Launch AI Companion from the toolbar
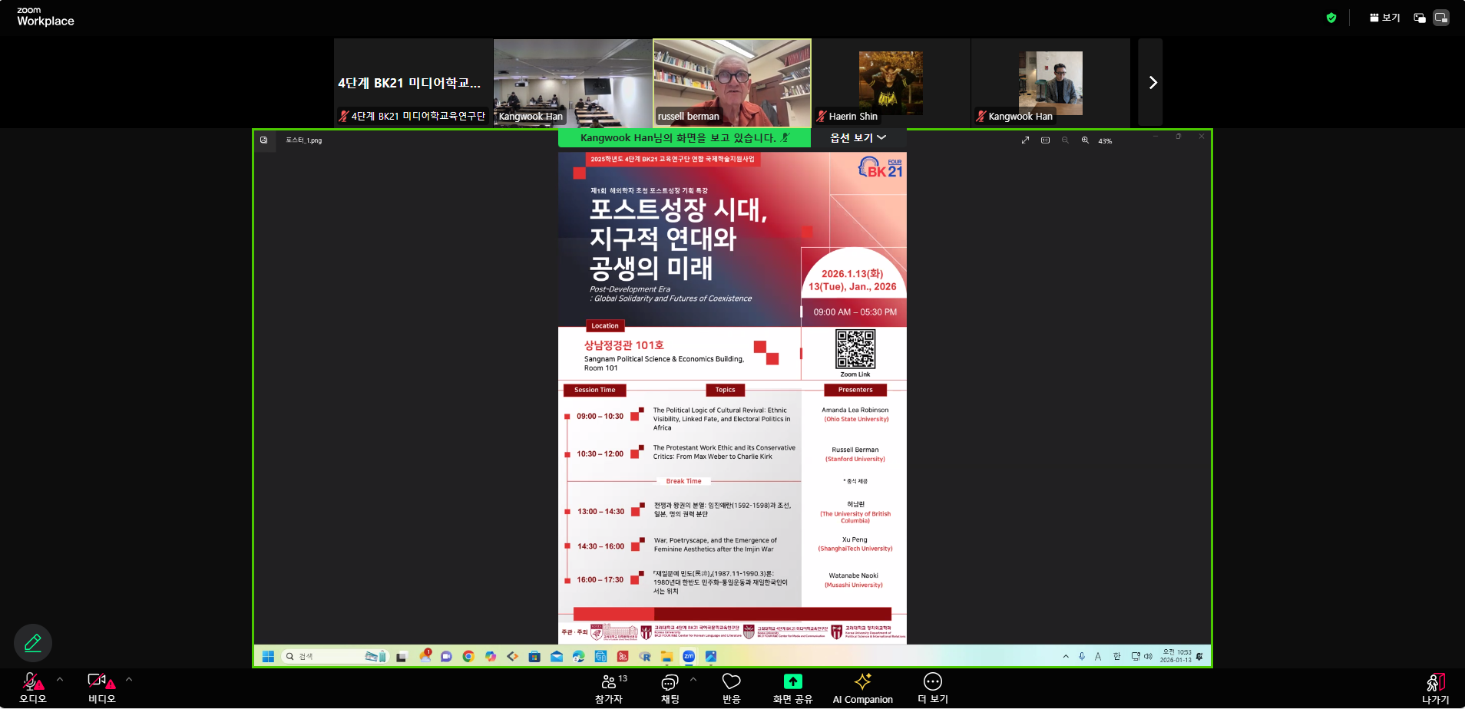Image resolution: width=1465 pixels, height=709 pixels. click(862, 688)
